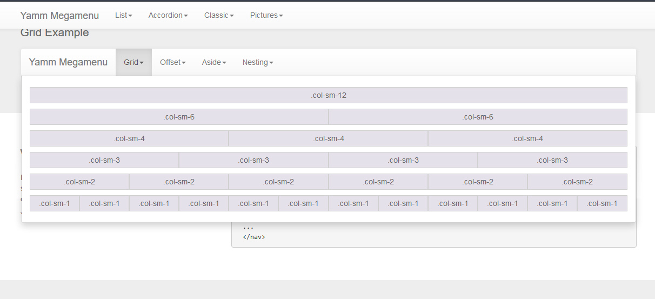Collapse the open Grid dropdown
Image resolution: width=655 pixels, height=299 pixels.
(133, 62)
